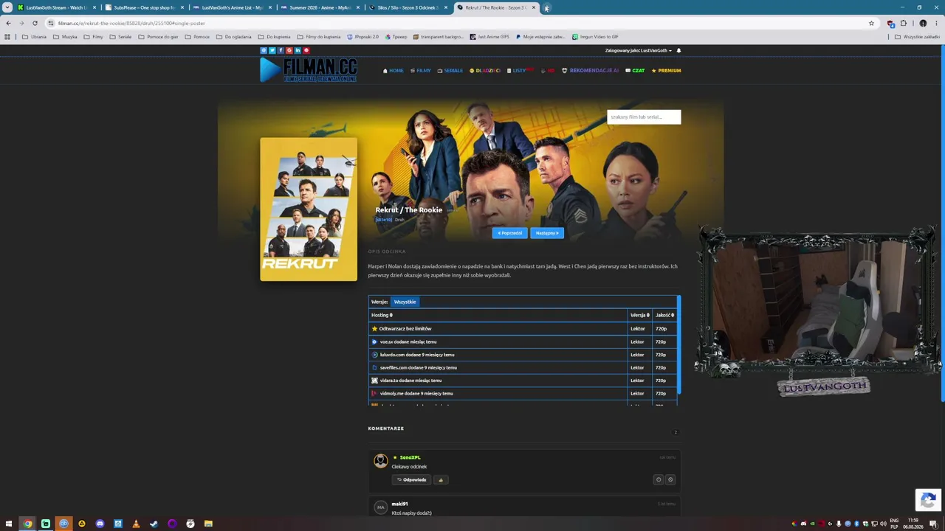Bookmark this page with the star icon

coord(871,23)
